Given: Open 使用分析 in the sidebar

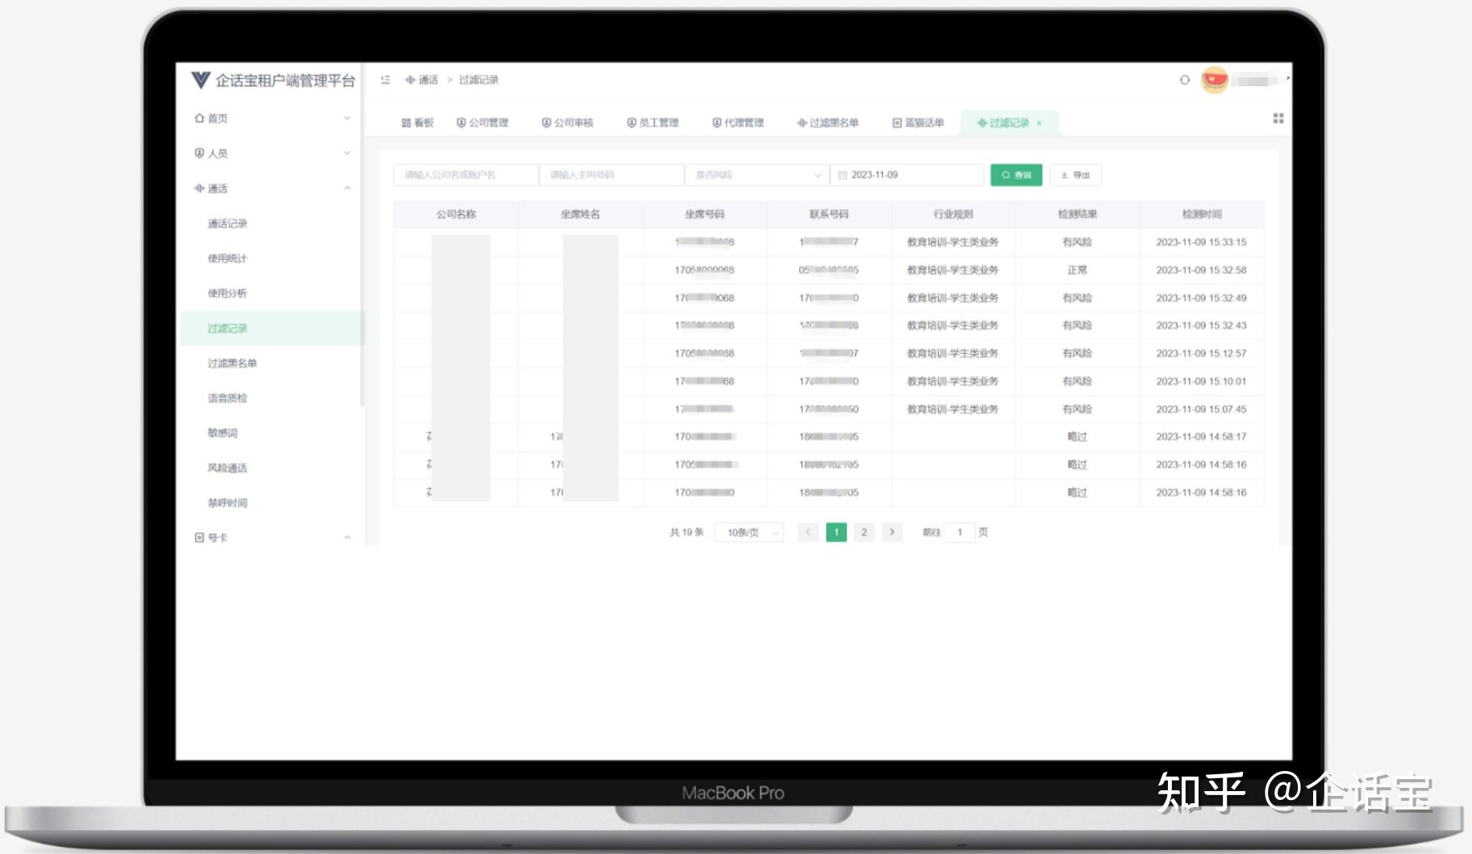Looking at the screenshot, I should [227, 293].
